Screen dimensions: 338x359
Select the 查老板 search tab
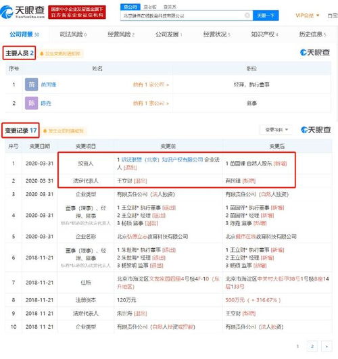click(x=150, y=7)
